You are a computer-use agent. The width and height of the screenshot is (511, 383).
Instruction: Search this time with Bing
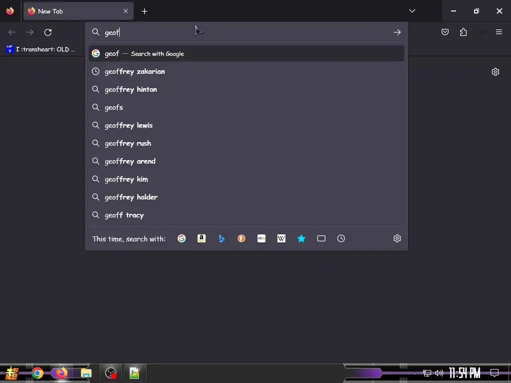coord(222,238)
